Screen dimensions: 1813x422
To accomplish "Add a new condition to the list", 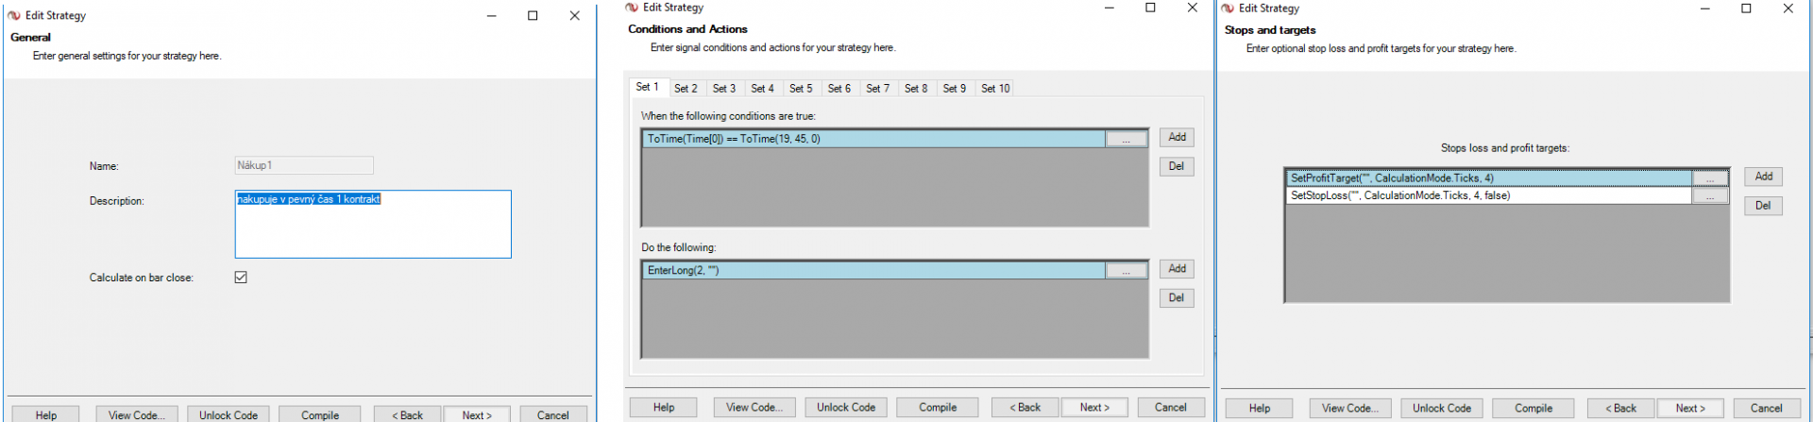I will (1177, 138).
